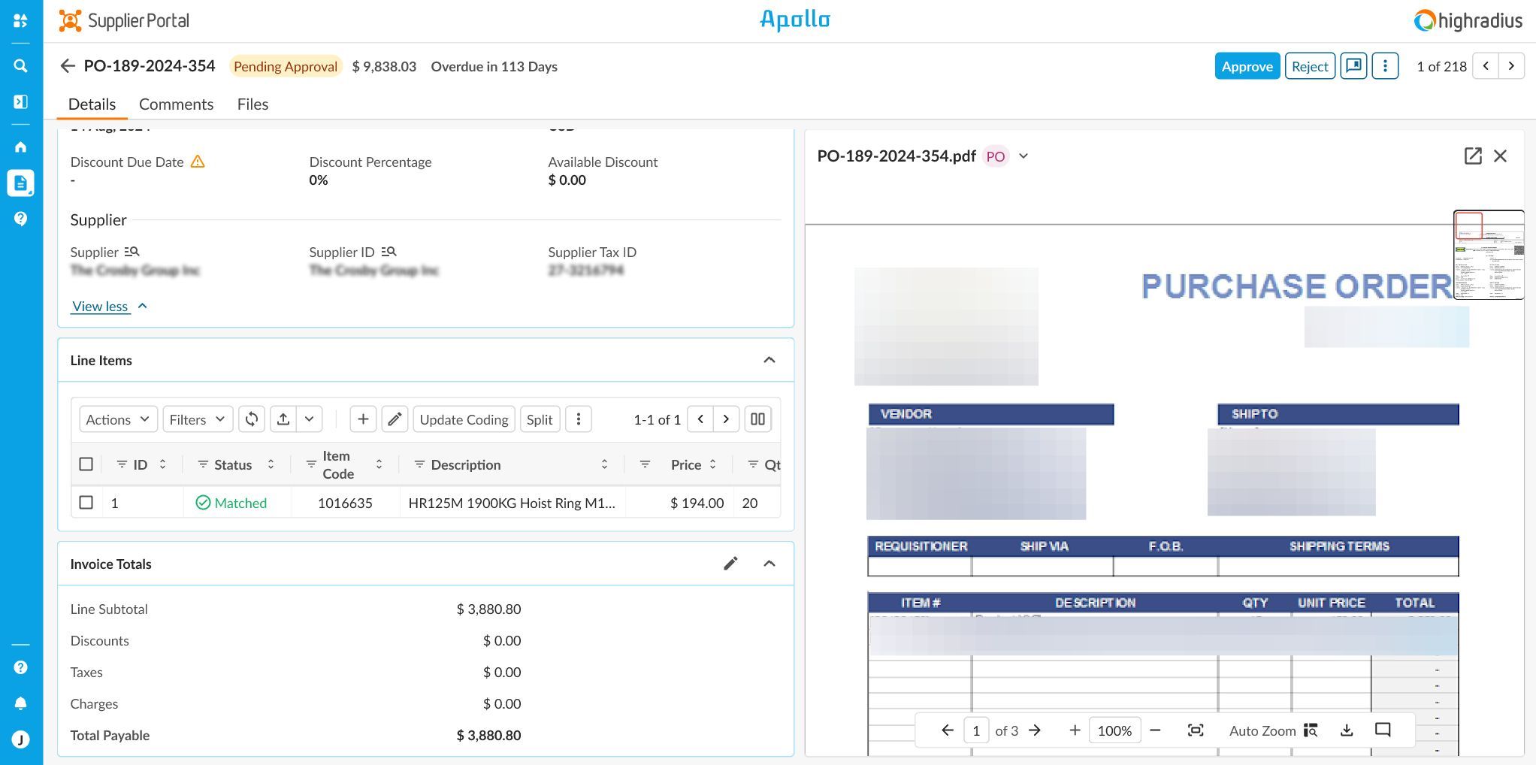
Task: Go to previous record of 218
Action: [x=1486, y=66]
